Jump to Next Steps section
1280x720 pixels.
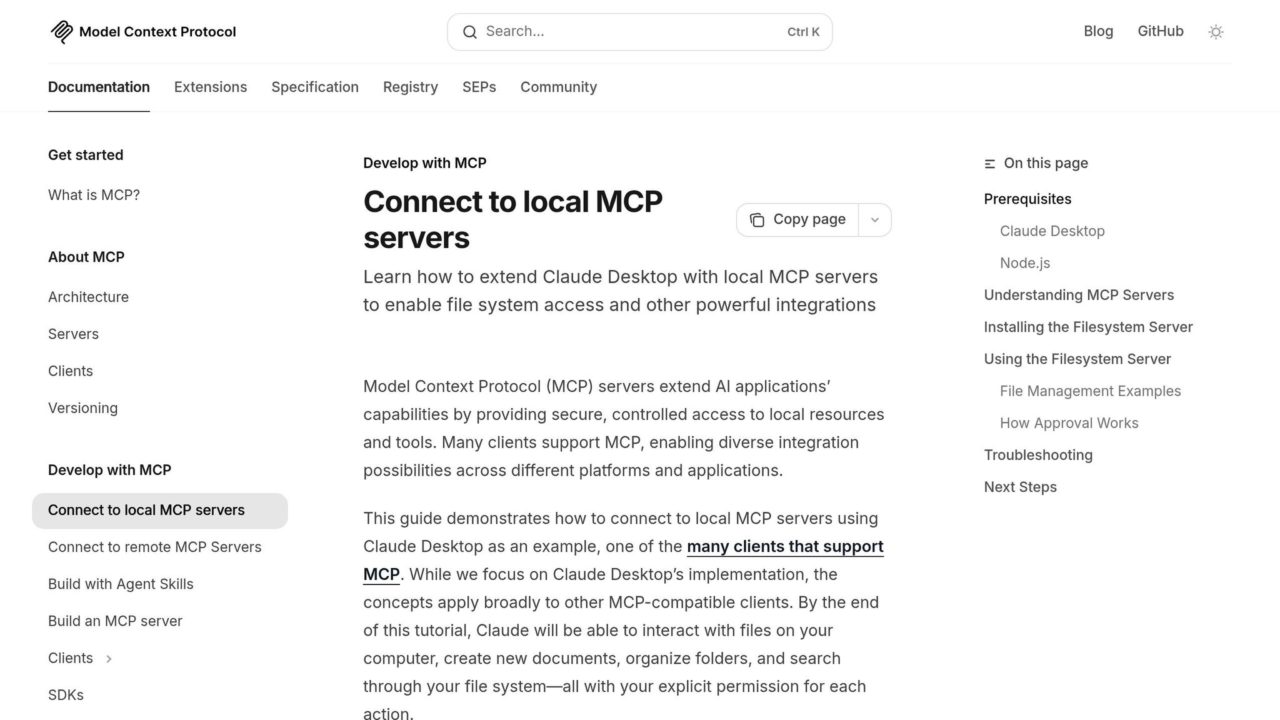[1021, 487]
